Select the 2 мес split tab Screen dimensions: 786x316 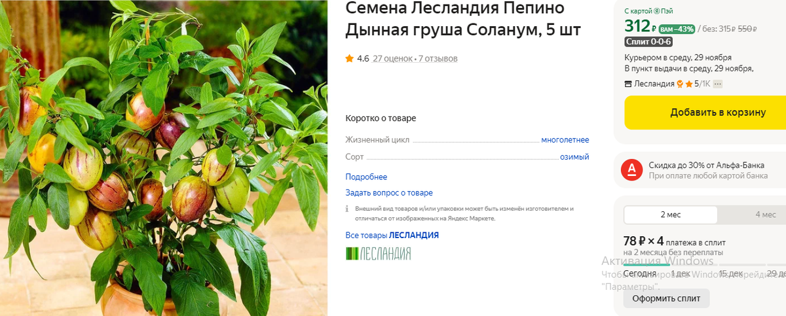point(671,215)
